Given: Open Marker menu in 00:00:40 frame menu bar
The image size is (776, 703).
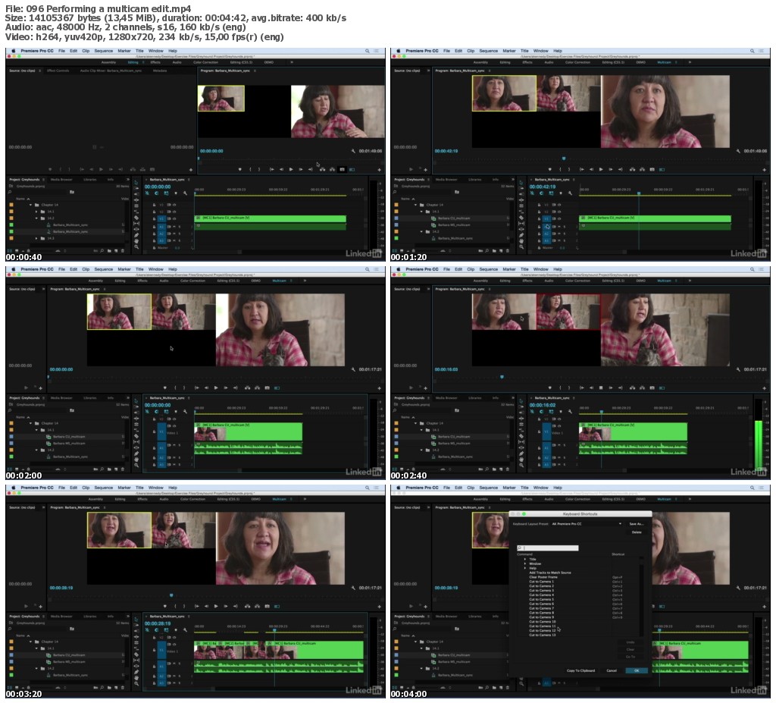Looking at the screenshot, I should coord(124,51).
